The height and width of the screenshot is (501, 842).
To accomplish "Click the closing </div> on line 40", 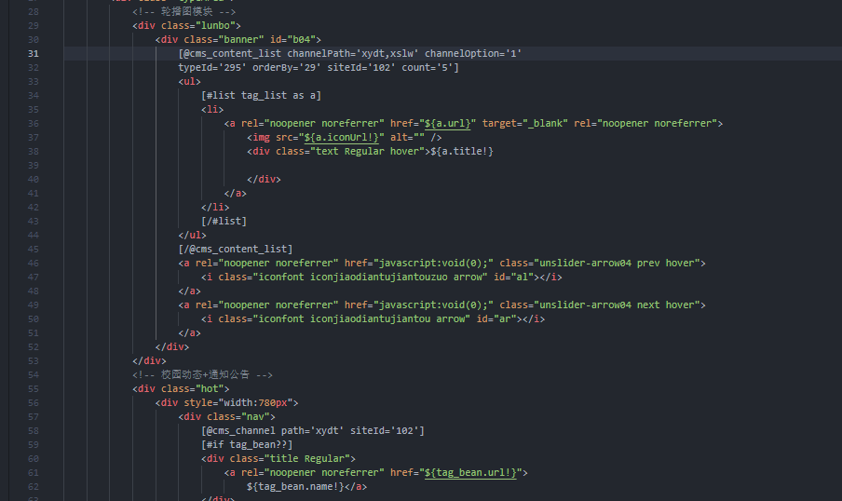I will [x=264, y=180].
